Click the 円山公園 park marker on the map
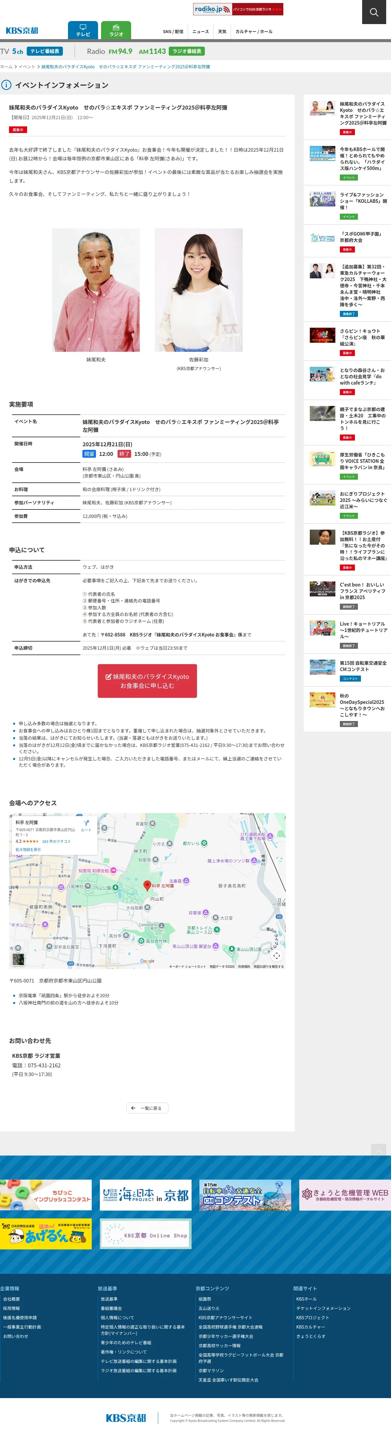Viewport: 391px width, 1433px height. point(115,888)
